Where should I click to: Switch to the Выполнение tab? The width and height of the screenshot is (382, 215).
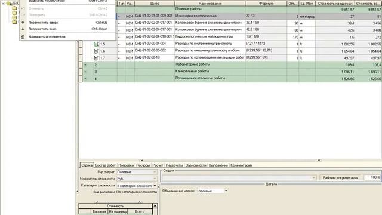click(x=218, y=165)
